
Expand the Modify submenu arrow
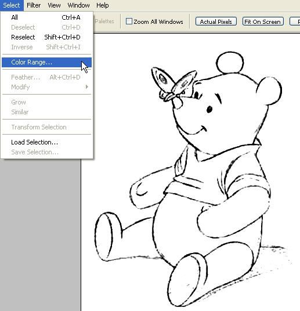(x=86, y=87)
